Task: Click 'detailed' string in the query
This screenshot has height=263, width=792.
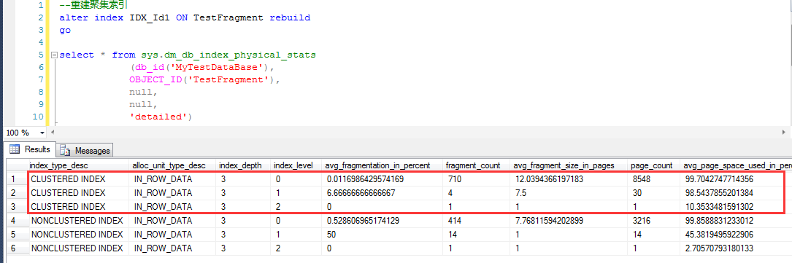Action: tap(158, 117)
